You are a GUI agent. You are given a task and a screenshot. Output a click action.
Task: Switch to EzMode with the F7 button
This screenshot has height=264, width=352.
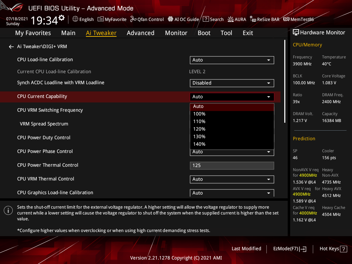click(x=289, y=249)
